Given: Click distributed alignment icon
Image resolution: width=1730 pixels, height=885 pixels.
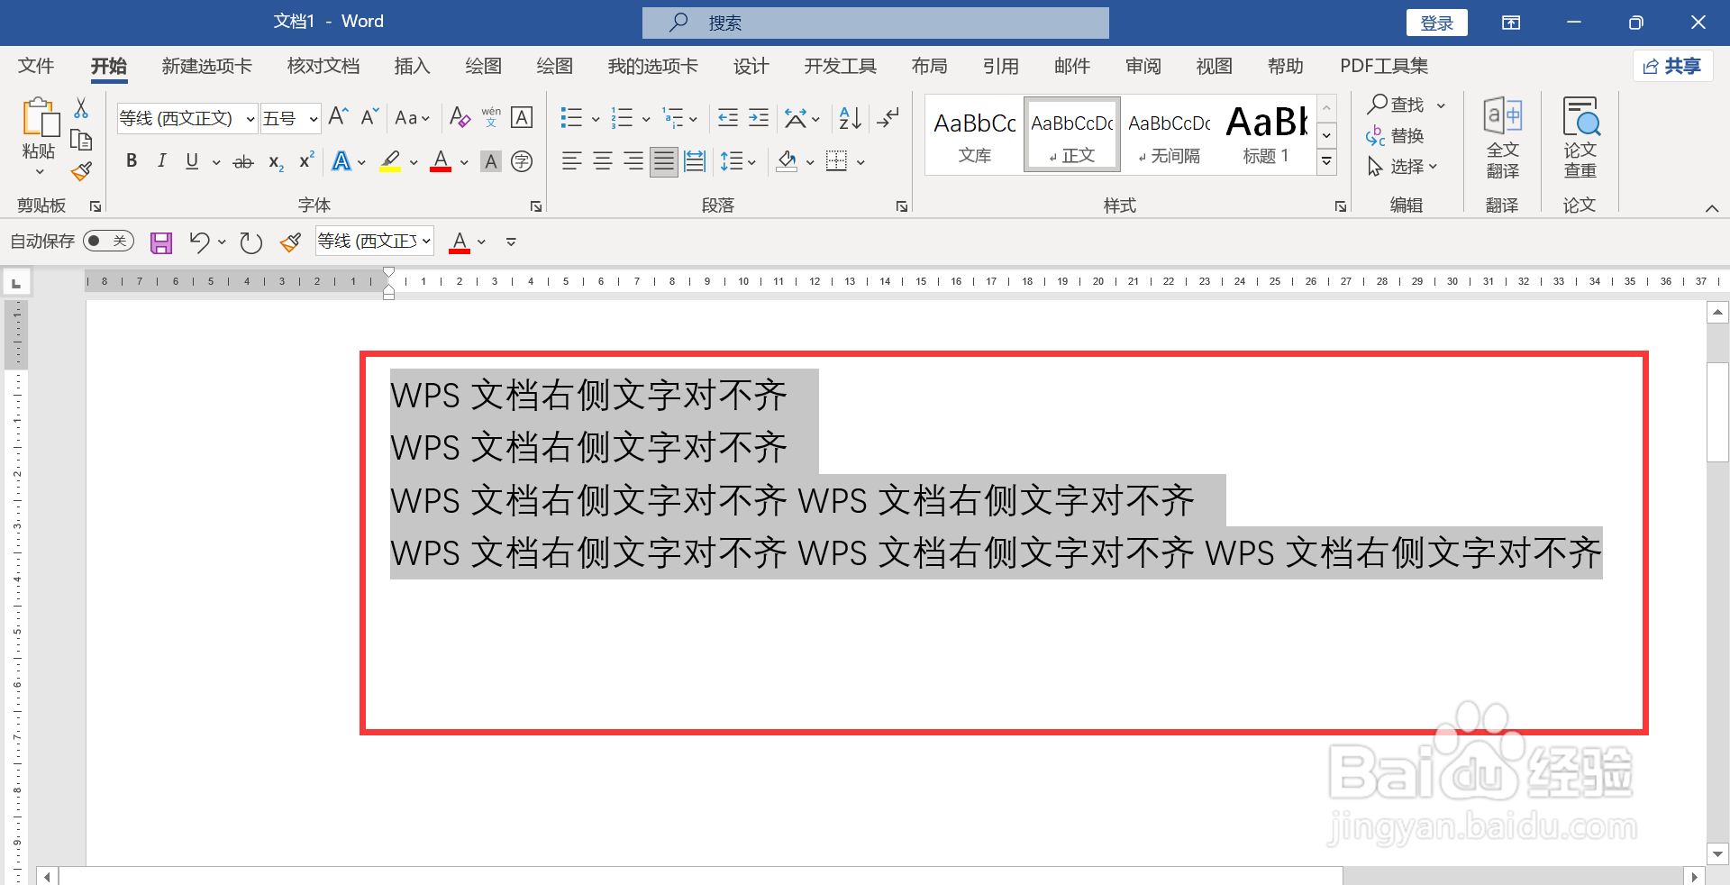Looking at the screenshot, I should [695, 161].
